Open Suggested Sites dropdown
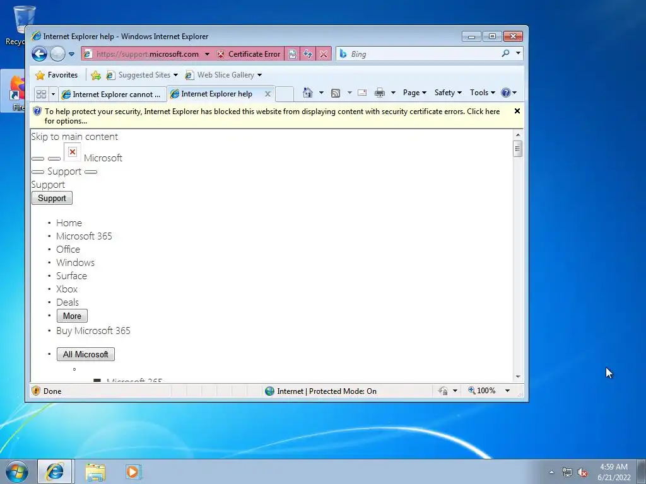This screenshot has width=646, height=484. click(x=142, y=75)
